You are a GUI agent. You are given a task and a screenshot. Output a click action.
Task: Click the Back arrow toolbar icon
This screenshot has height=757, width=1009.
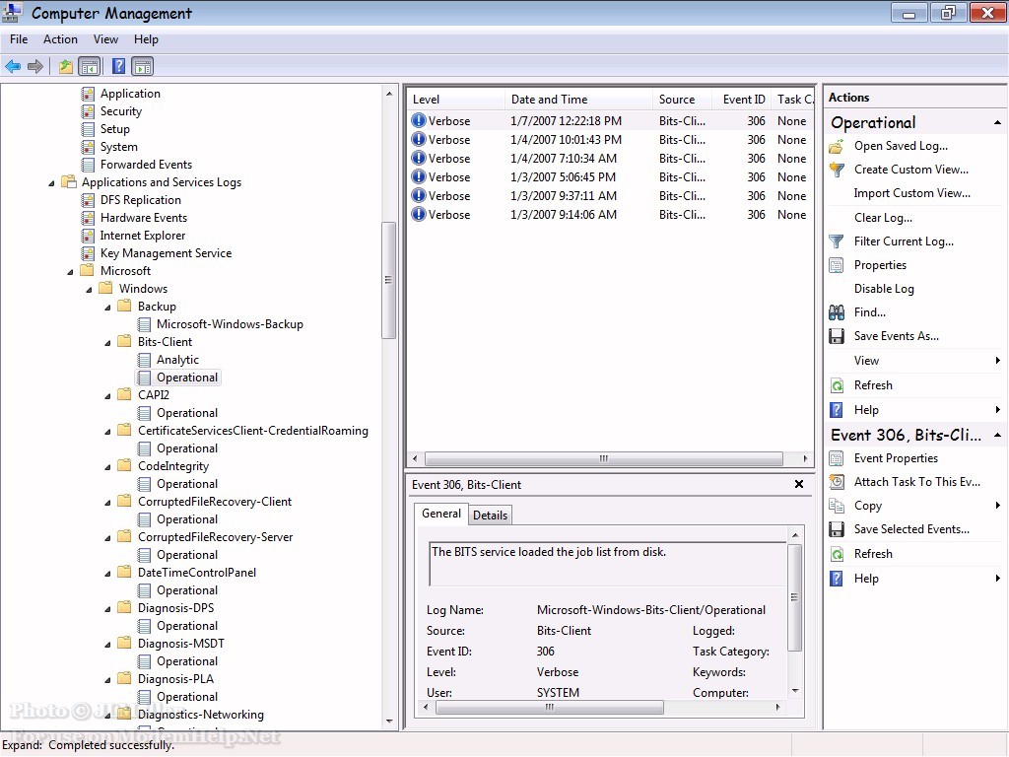pos(13,66)
